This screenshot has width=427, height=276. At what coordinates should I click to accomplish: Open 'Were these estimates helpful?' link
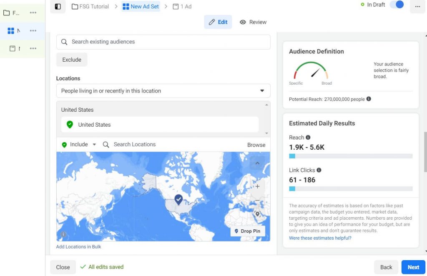click(320, 238)
